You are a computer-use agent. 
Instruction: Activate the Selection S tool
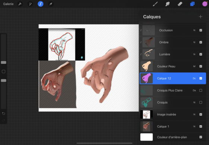(41, 4)
